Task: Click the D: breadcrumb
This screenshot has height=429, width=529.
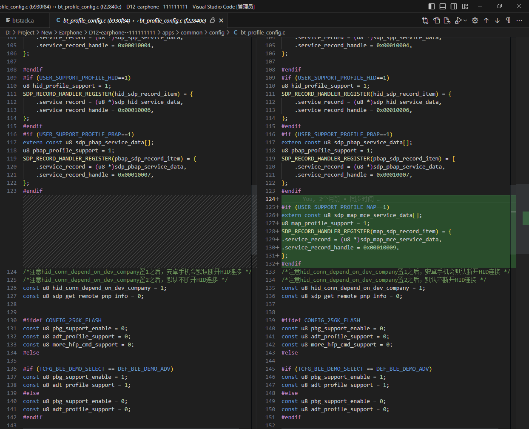Action: [x=8, y=32]
